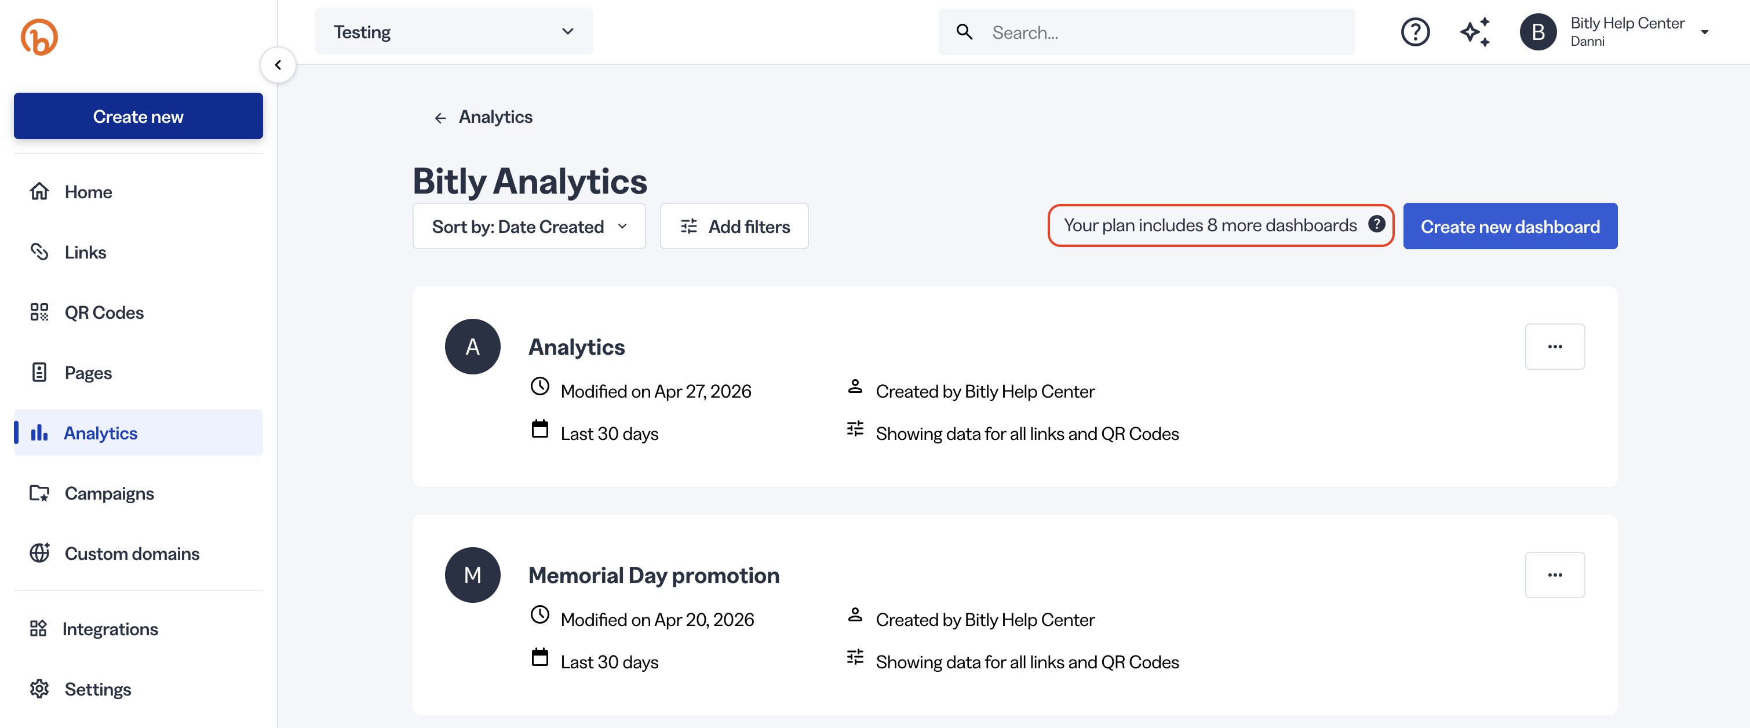Open the Sort by: Date Created dropdown
The height and width of the screenshot is (728, 1750).
529,227
